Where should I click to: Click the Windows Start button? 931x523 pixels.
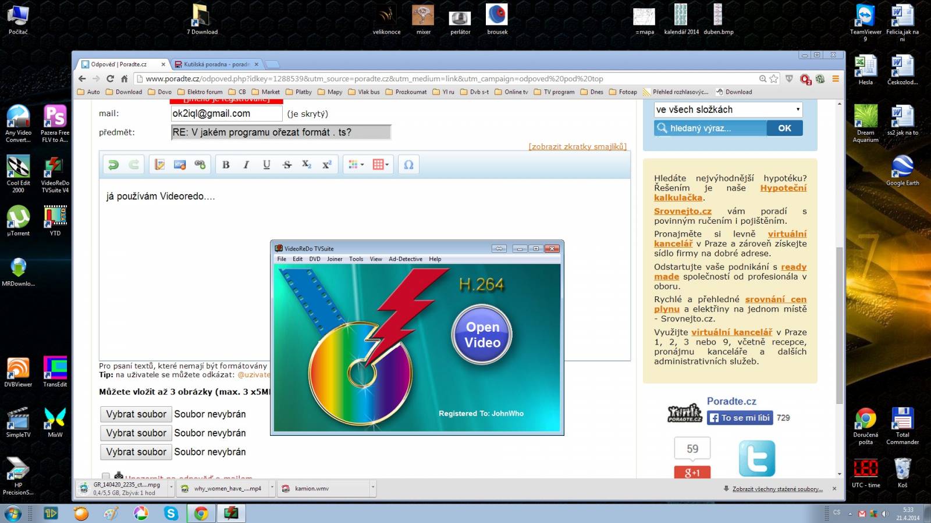13,513
